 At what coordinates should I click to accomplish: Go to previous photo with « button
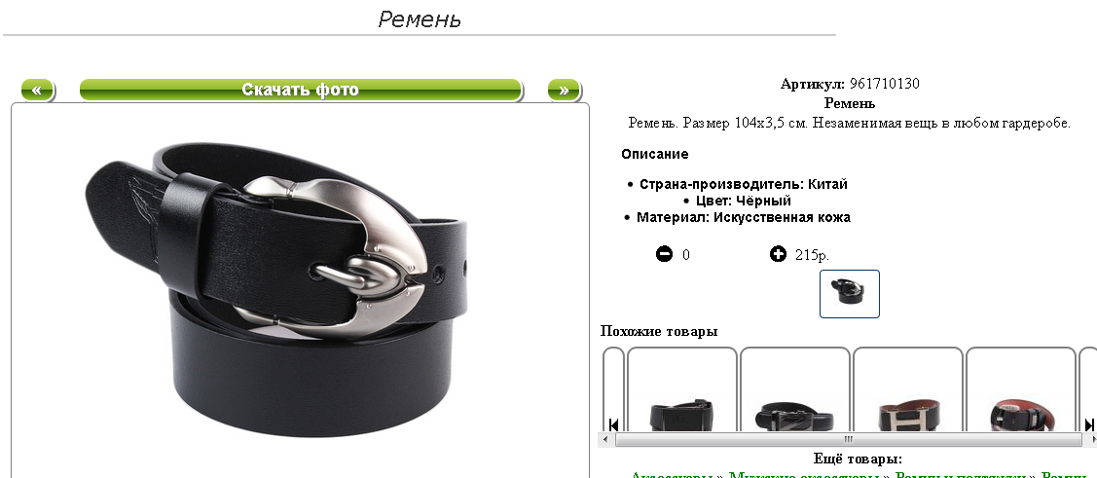tap(38, 91)
